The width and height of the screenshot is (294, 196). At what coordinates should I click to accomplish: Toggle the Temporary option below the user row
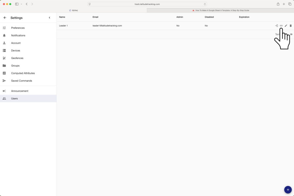click(291, 34)
